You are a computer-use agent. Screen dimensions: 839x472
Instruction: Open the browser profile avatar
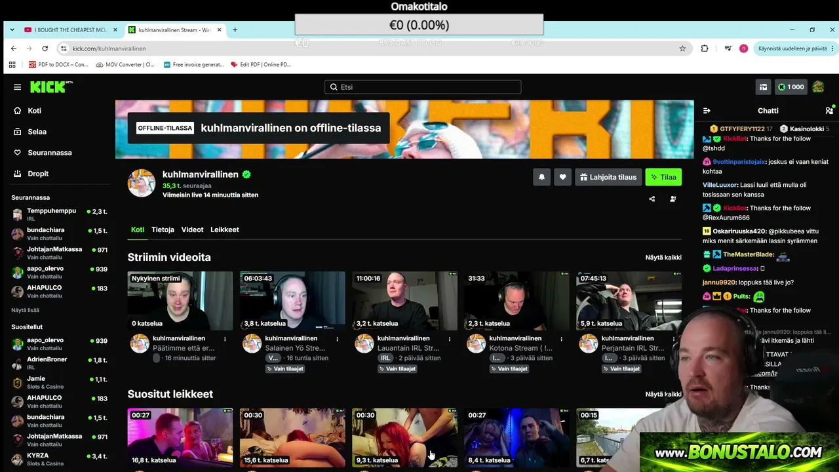tap(743, 49)
